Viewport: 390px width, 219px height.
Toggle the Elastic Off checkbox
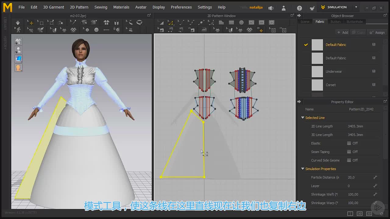pos(349,143)
